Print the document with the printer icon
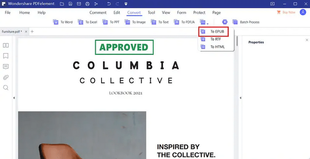Viewport: 310px width, 159px height. [x=88, y=4]
